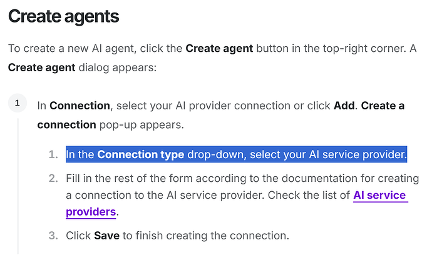Click the "AI service providers" hyperlink
432x260 pixels.
coord(379,196)
